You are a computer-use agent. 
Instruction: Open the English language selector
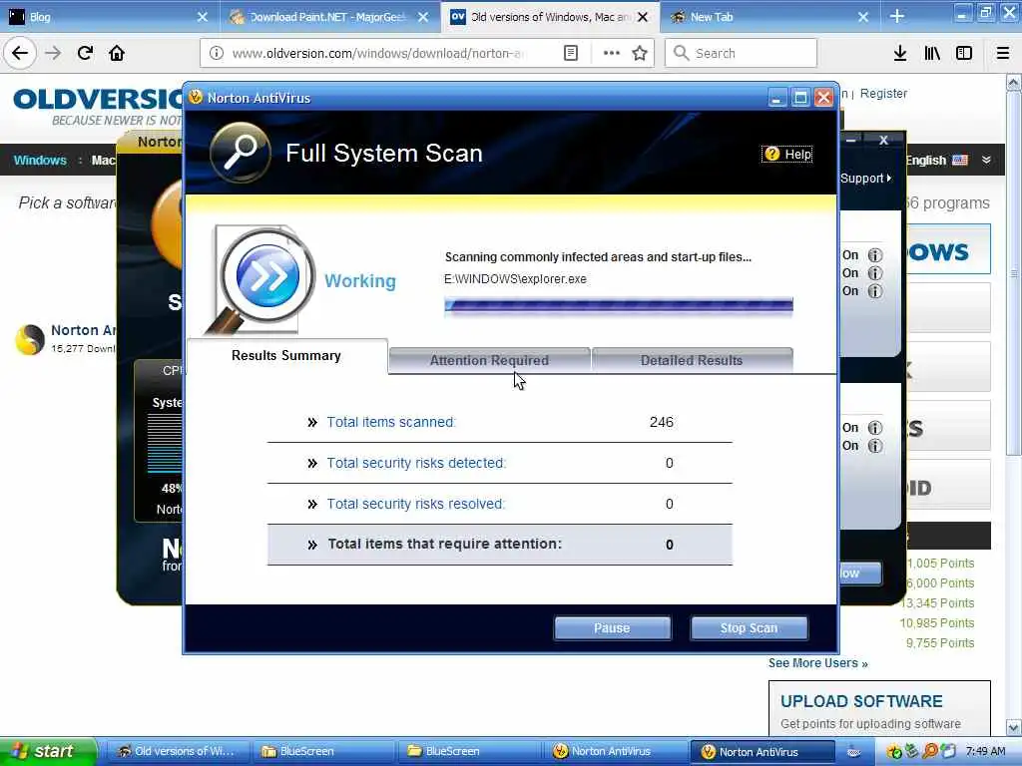pos(936,161)
